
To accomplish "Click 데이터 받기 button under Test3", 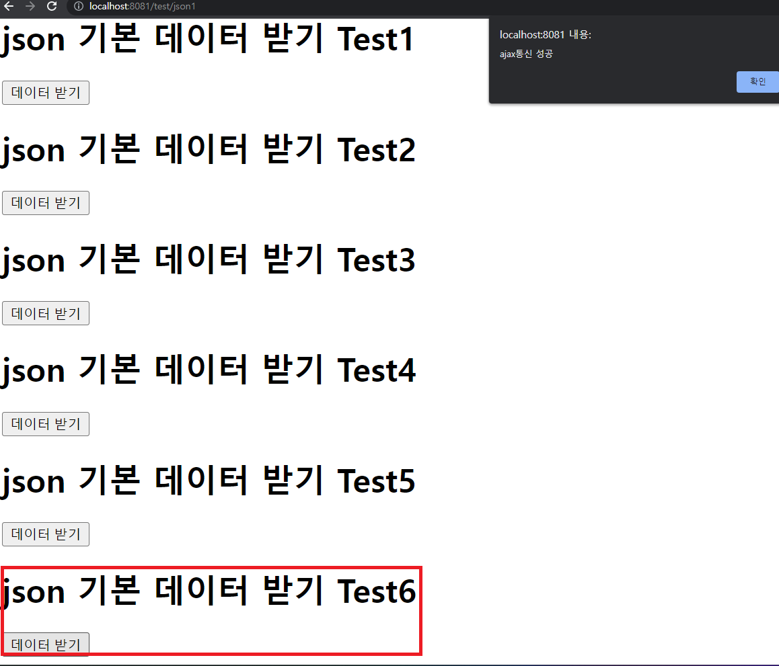I will (46, 313).
